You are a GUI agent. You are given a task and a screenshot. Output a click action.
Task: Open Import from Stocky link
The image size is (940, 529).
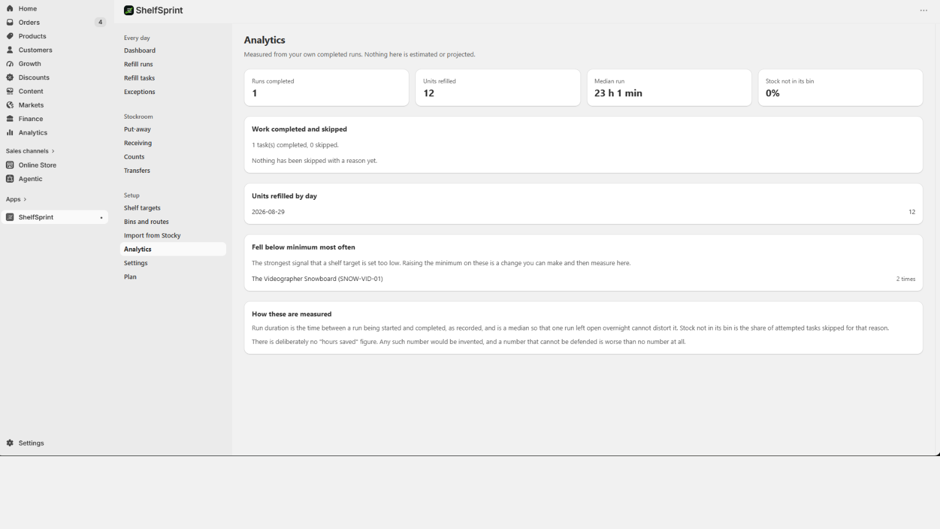click(152, 236)
